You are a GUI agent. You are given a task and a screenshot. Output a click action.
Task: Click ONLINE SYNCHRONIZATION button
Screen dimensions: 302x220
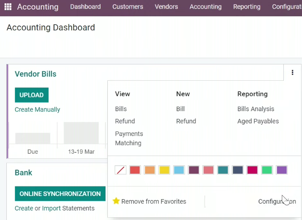[60, 194]
